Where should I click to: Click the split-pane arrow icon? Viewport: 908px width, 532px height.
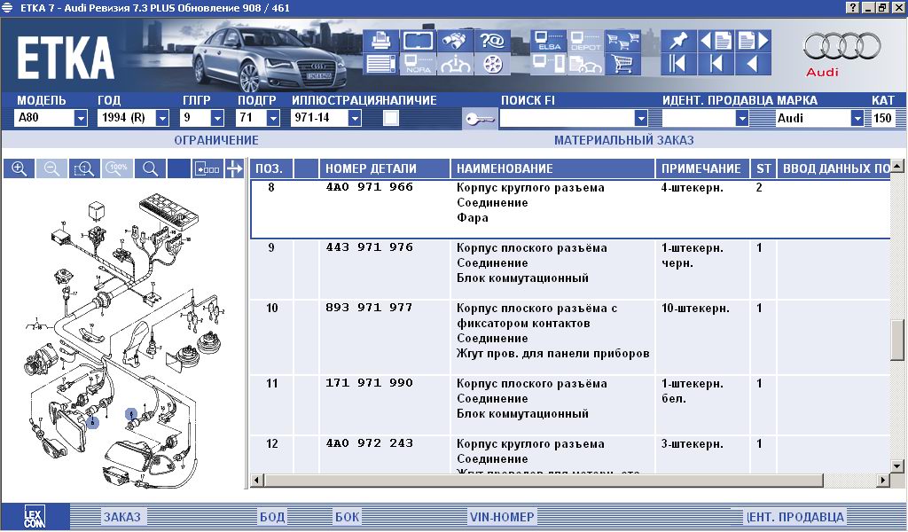point(234,168)
